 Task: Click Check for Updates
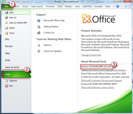click(53, 51)
